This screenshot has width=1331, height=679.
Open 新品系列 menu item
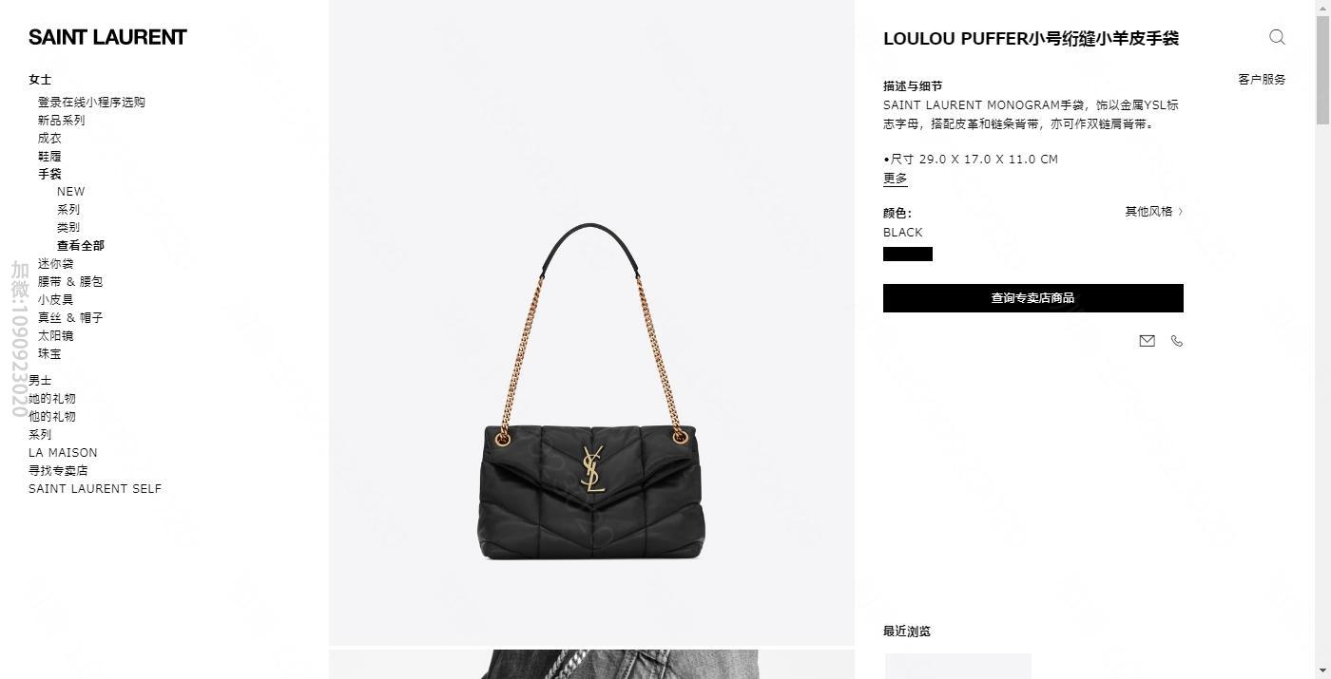click(62, 120)
